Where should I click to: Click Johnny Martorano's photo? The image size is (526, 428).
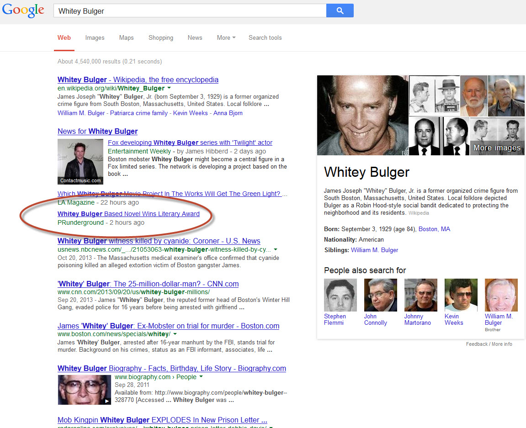pyautogui.click(x=421, y=295)
